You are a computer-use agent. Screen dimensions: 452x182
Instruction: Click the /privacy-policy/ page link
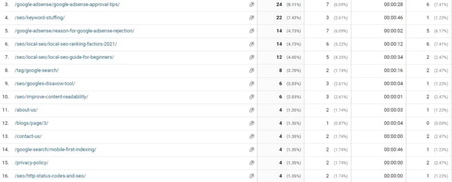[x=31, y=163]
